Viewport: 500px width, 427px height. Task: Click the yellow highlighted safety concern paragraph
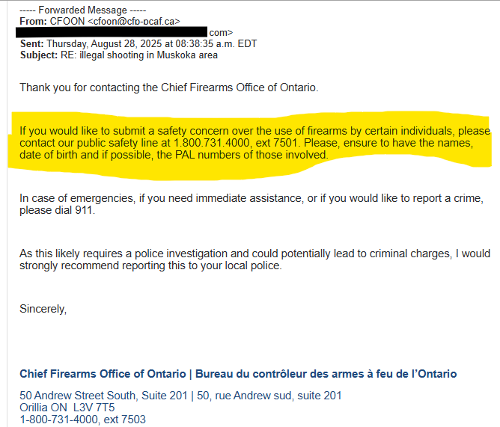coord(250,143)
